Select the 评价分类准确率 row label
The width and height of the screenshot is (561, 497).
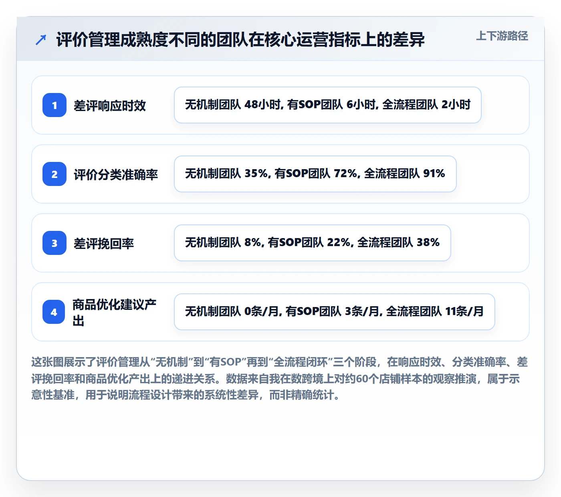116,174
